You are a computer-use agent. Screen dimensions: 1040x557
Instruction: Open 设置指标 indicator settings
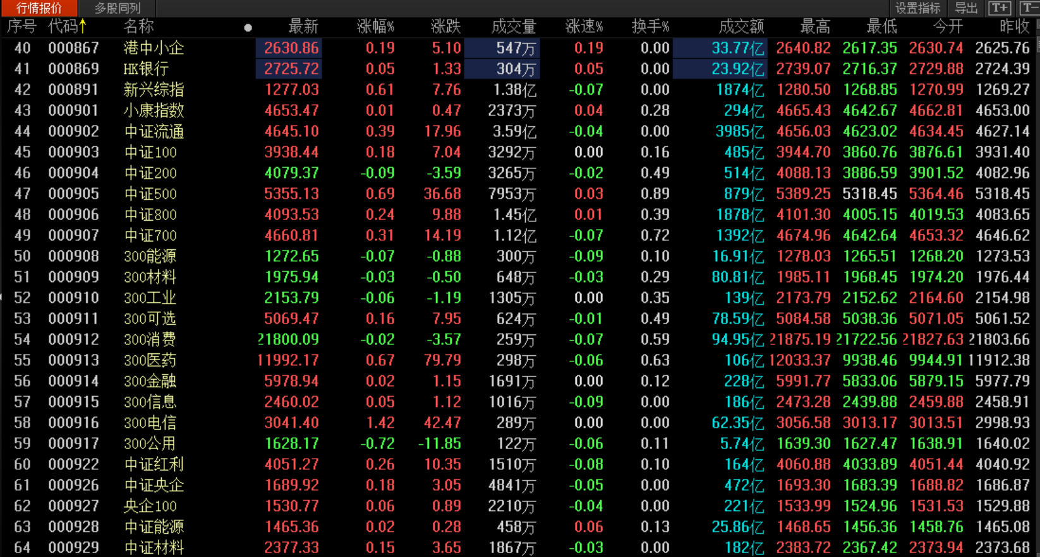point(917,8)
